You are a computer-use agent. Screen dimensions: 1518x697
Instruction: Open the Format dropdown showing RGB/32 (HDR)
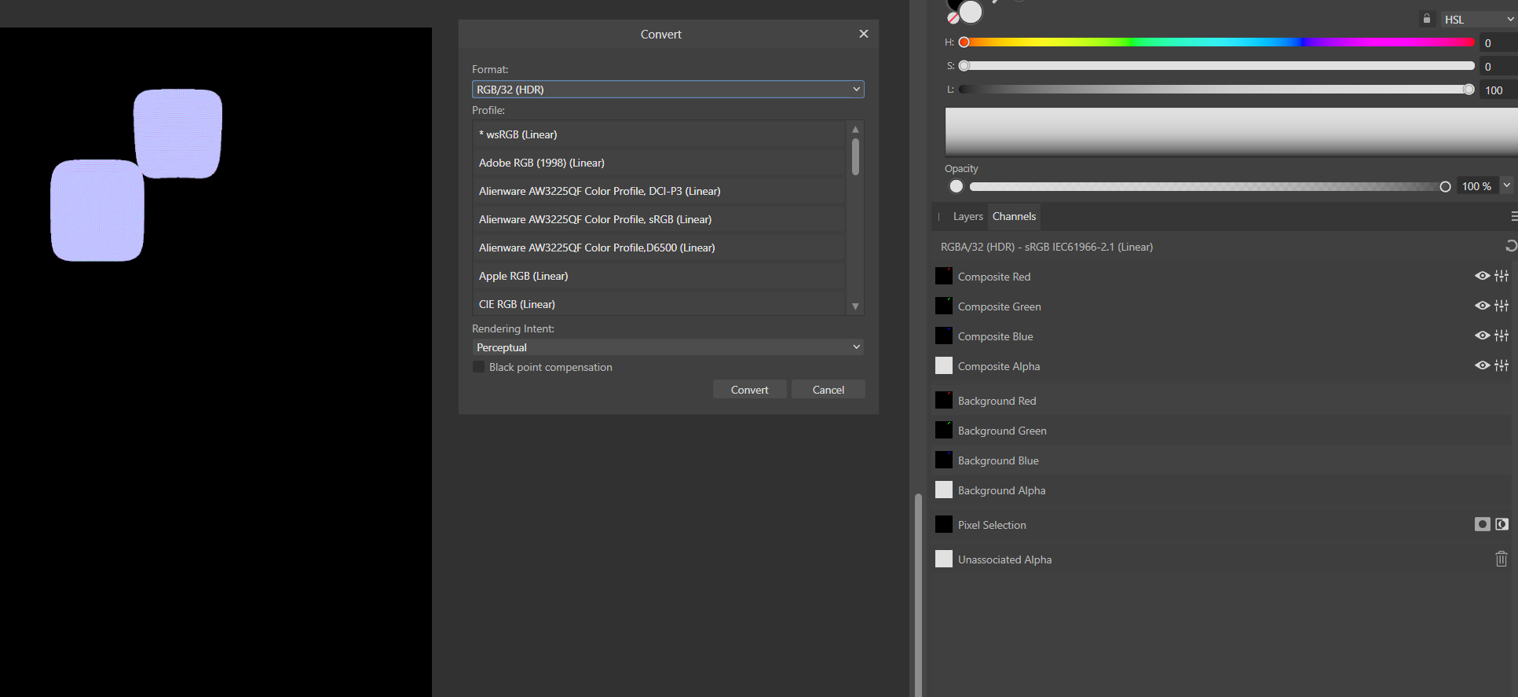click(x=668, y=90)
